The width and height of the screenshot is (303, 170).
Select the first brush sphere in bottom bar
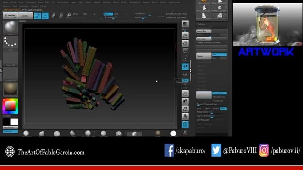pyautogui.click(x=26, y=133)
